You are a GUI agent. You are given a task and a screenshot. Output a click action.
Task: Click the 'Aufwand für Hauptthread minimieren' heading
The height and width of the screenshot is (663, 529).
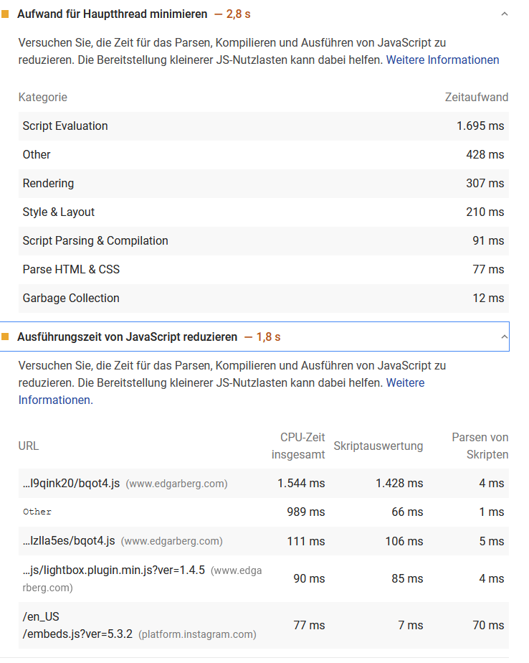point(113,14)
